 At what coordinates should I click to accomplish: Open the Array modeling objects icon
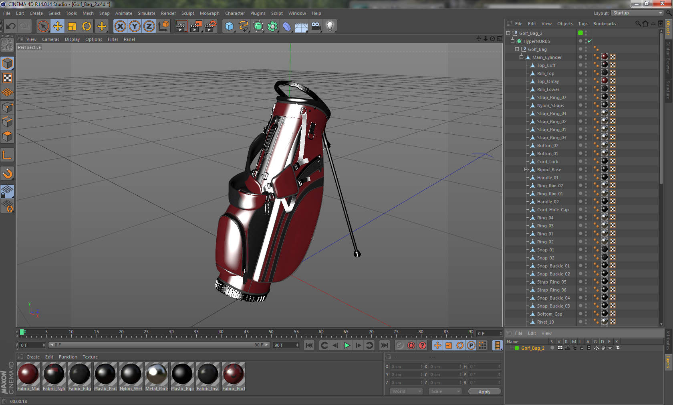point(272,26)
